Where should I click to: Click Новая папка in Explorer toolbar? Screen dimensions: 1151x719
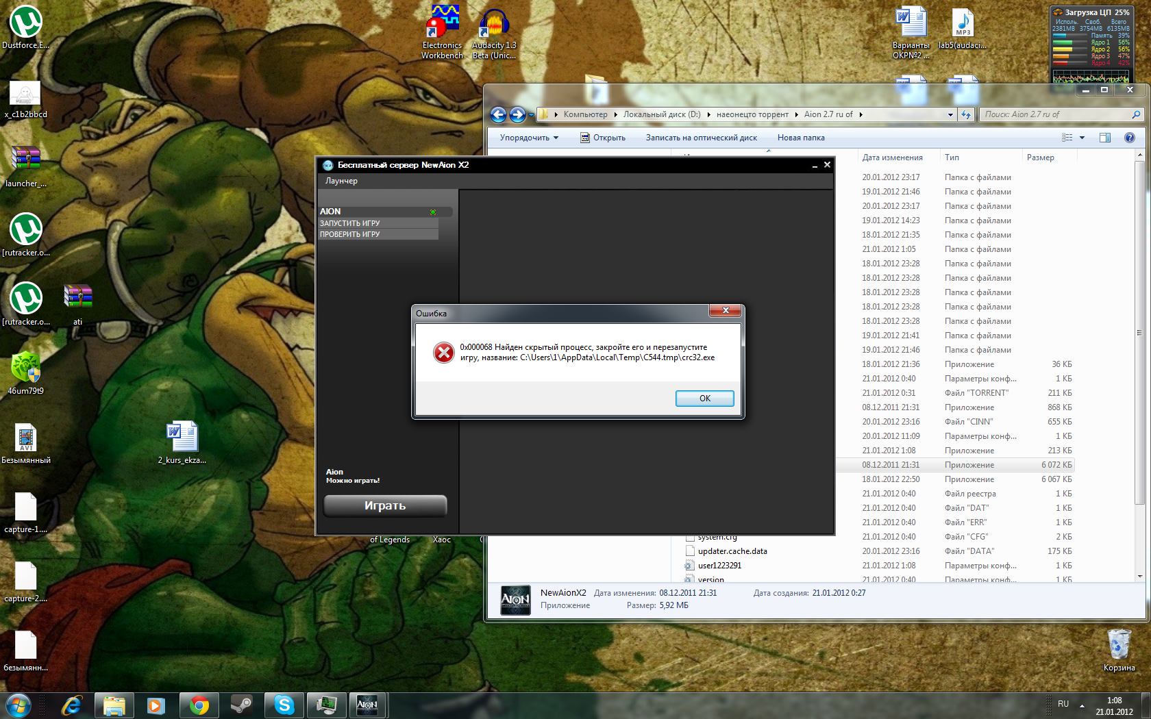pos(801,138)
